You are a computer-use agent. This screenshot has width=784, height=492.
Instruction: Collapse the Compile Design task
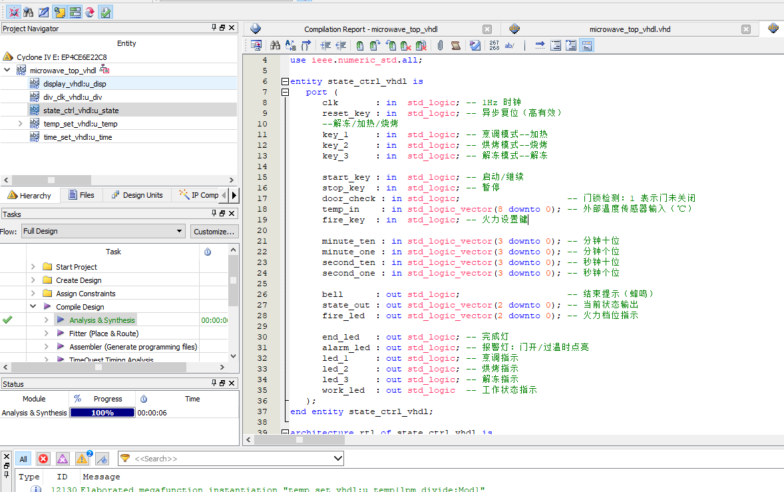click(33, 306)
